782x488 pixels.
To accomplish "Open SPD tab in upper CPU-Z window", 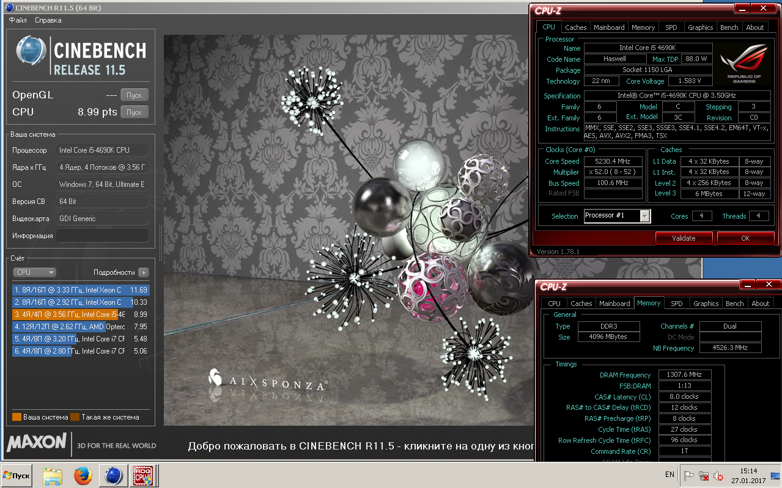I will pyautogui.click(x=671, y=27).
